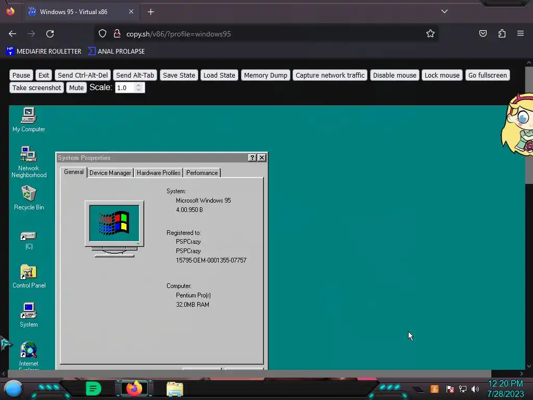Open the Pocket save icon
The width and height of the screenshot is (533, 400).
483,33
